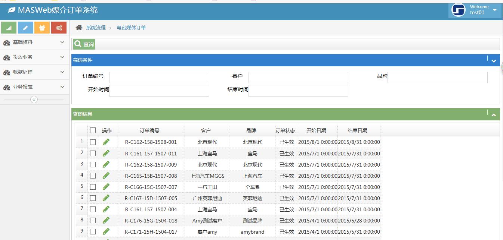The height and width of the screenshot is (240, 503).
Task: Expand the 基础资料 sidebar menu
Action: point(34,42)
